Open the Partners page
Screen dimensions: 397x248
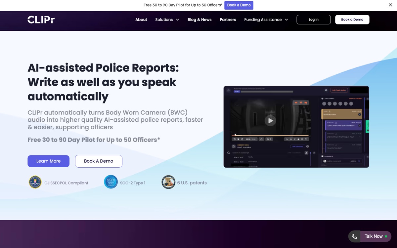[228, 20]
